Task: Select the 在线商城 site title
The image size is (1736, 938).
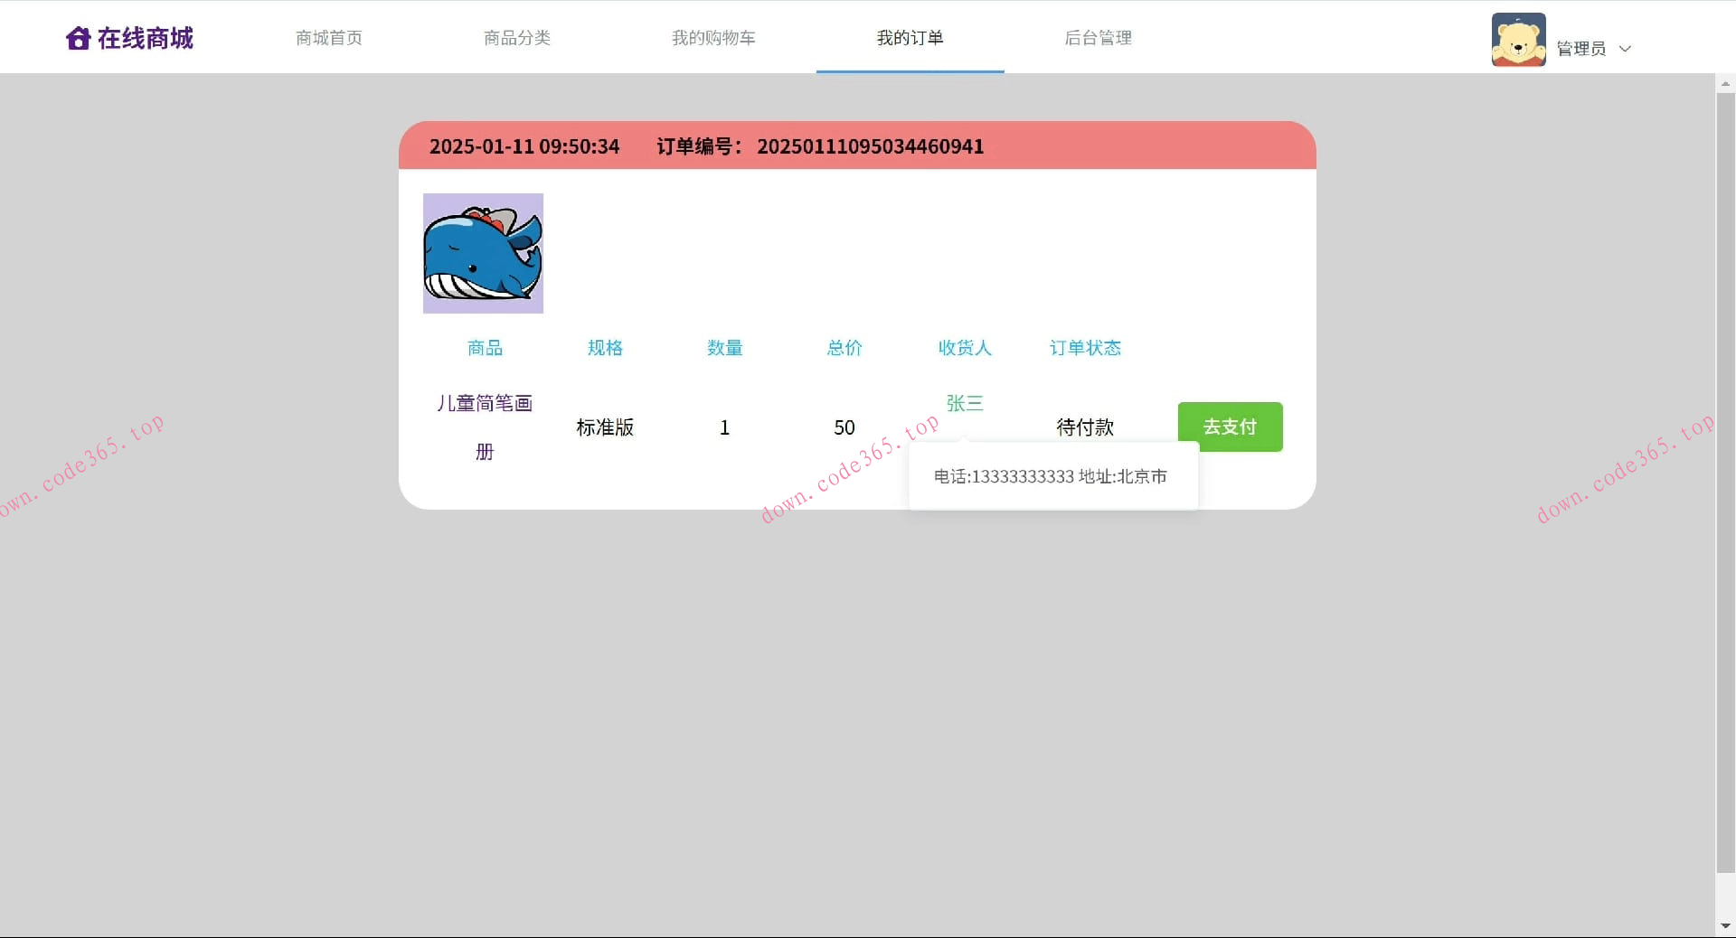Action: coord(146,38)
